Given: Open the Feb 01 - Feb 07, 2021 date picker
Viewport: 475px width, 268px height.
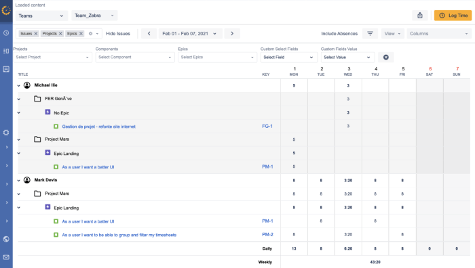Looking at the screenshot, I should point(190,34).
